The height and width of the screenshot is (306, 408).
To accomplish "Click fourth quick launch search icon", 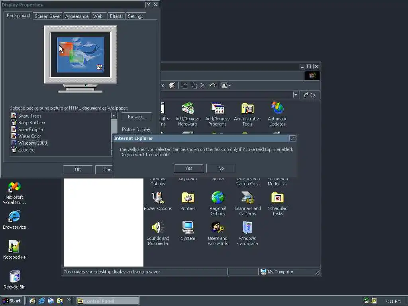I will pyautogui.click(x=60, y=301).
